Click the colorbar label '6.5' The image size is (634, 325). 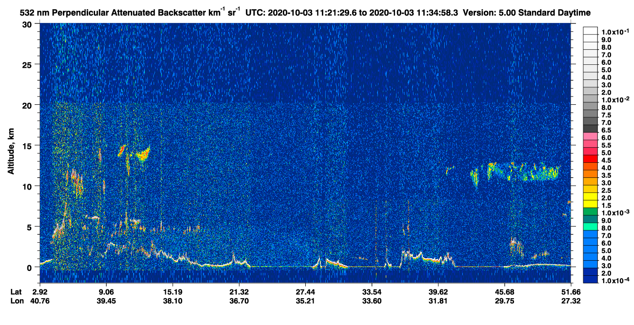point(607,131)
